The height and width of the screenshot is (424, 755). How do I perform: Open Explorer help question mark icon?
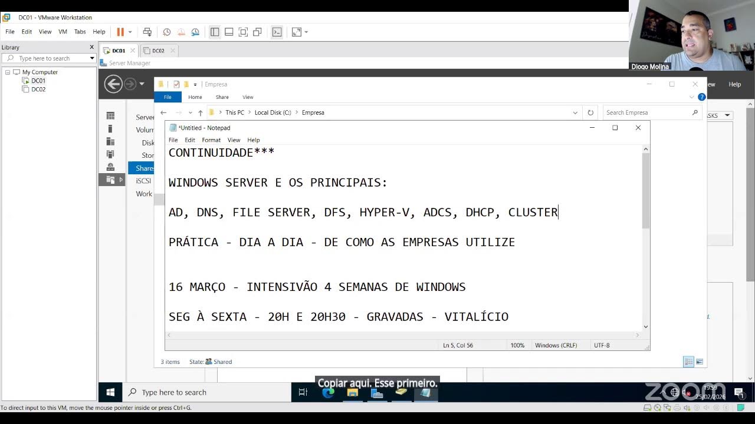click(x=701, y=97)
